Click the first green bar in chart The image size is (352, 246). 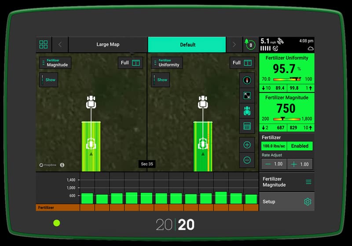click(x=87, y=198)
